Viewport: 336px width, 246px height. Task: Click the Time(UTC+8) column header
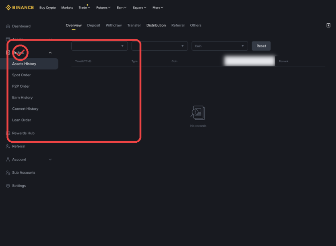tap(83, 61)
